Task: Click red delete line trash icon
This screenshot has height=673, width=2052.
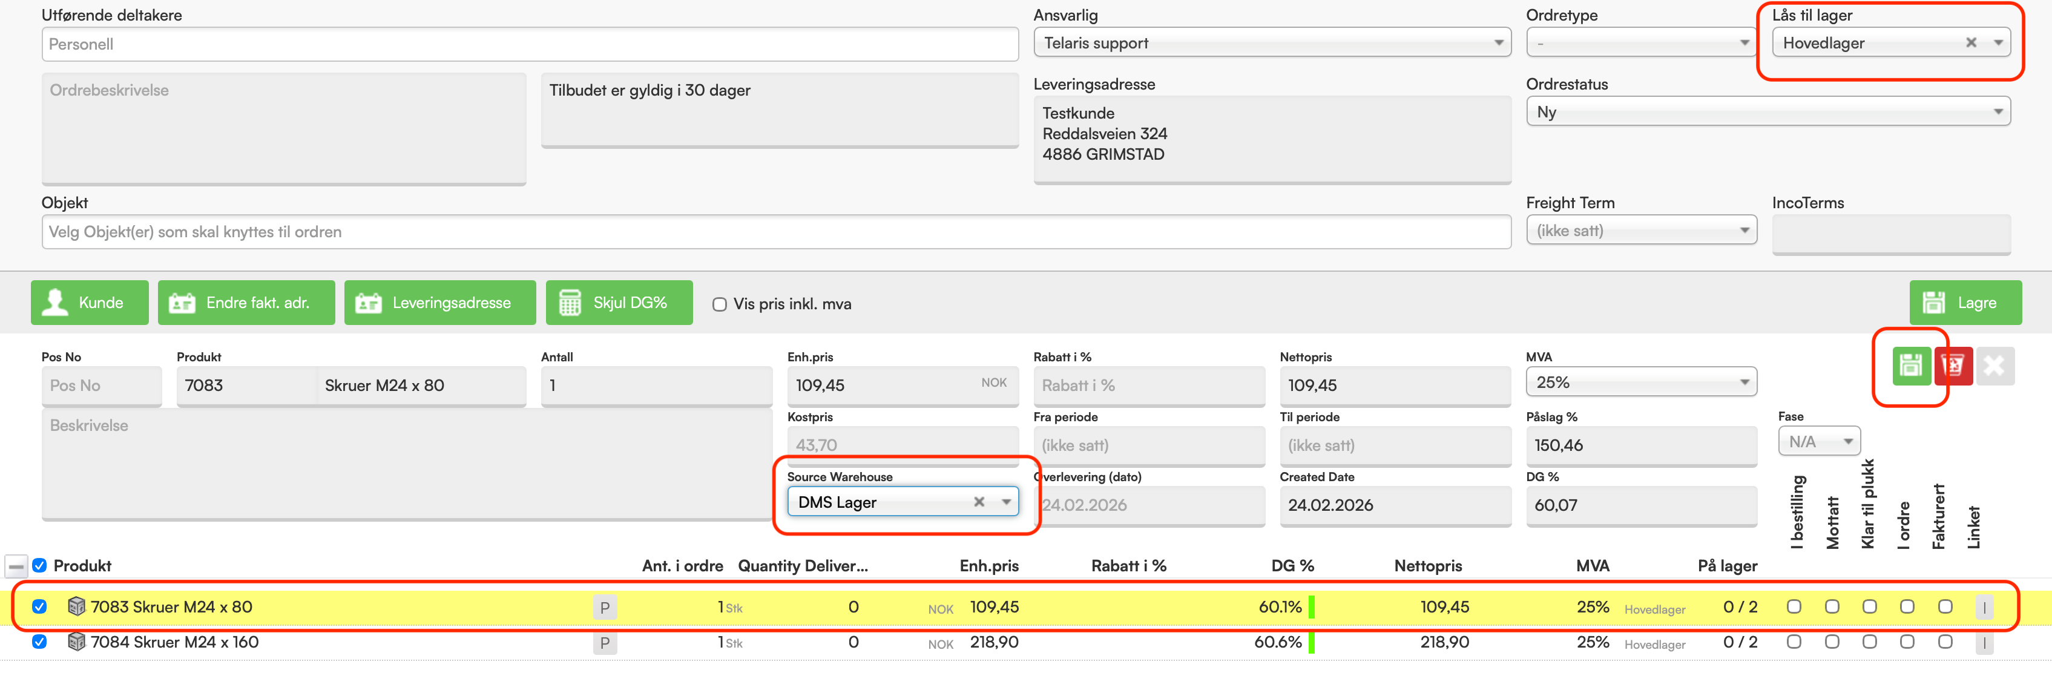Action: [1953, 366]
